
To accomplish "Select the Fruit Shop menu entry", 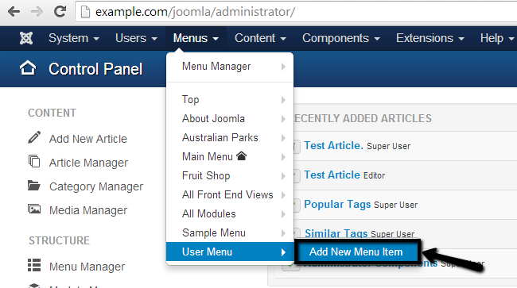I will pos(230,176).
